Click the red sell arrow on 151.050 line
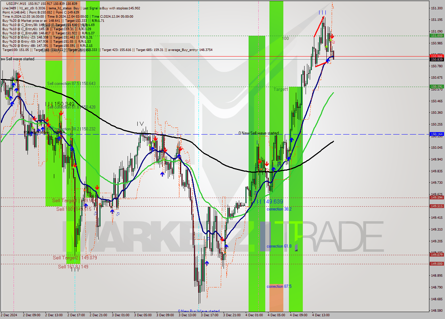Image resolution: width=445 pixels, height=319 pixels. [332, 36]
